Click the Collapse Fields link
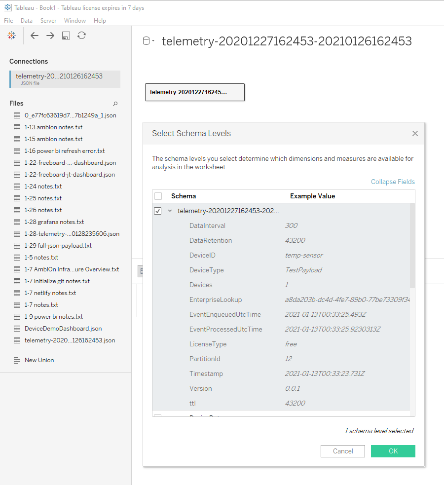The height and width of the screenshot is (485, 444). (393, 182)
